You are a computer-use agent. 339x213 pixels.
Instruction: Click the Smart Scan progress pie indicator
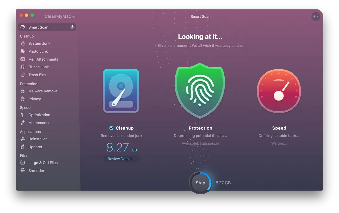click(x=72, y=27)
